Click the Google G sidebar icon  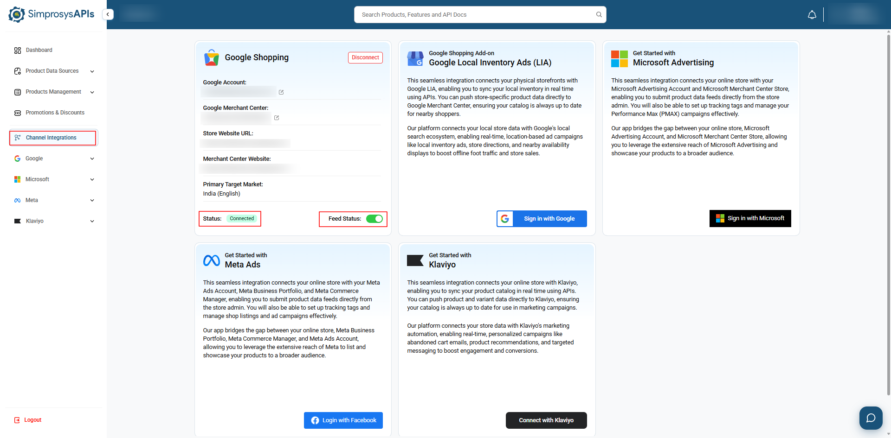pyautogui.click(x=18, y=159)
